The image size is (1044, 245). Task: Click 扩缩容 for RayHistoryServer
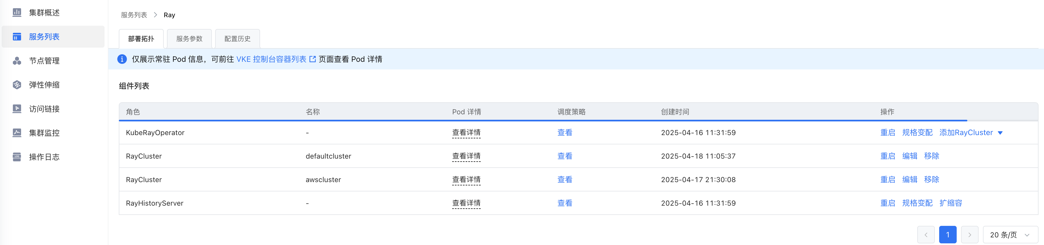point(950,203)
